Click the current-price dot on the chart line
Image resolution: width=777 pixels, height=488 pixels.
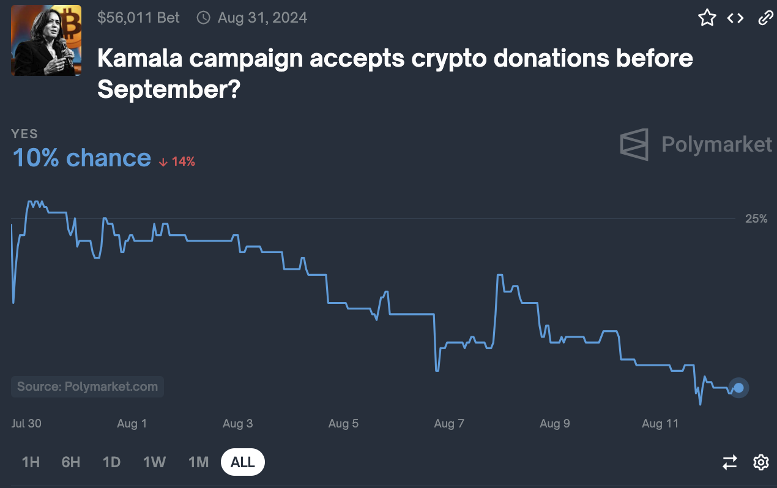[x=738, y=388]
